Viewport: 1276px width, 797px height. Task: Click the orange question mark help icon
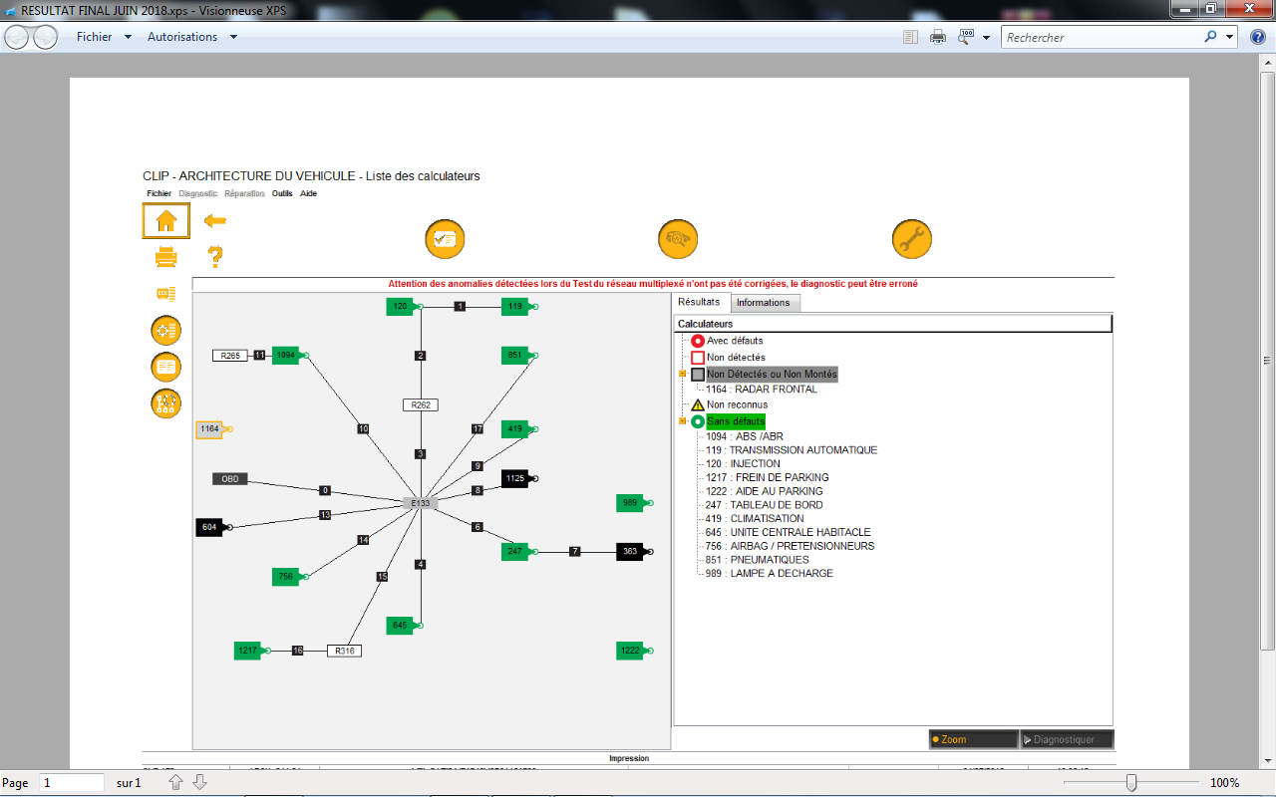click(214, 257)
